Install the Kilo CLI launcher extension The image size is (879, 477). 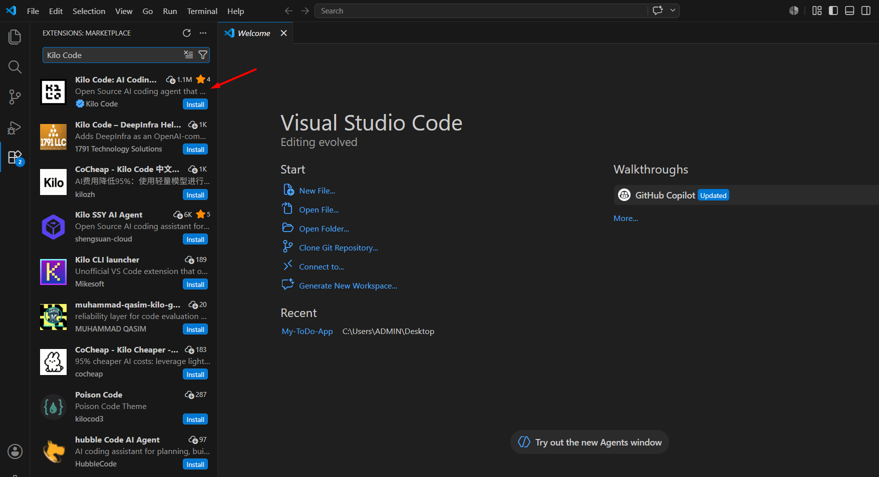pyautogui.click(x=195, y=284)
